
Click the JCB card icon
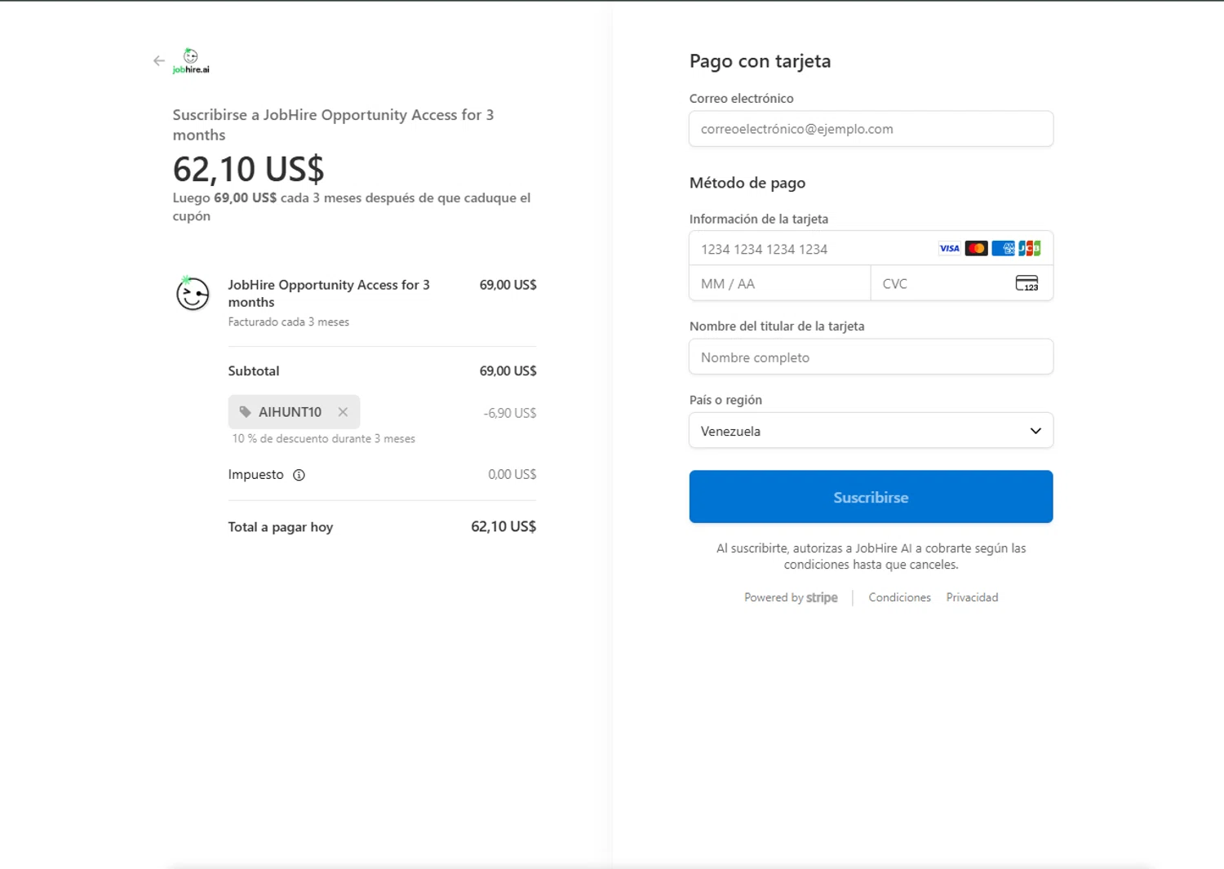1030,248
